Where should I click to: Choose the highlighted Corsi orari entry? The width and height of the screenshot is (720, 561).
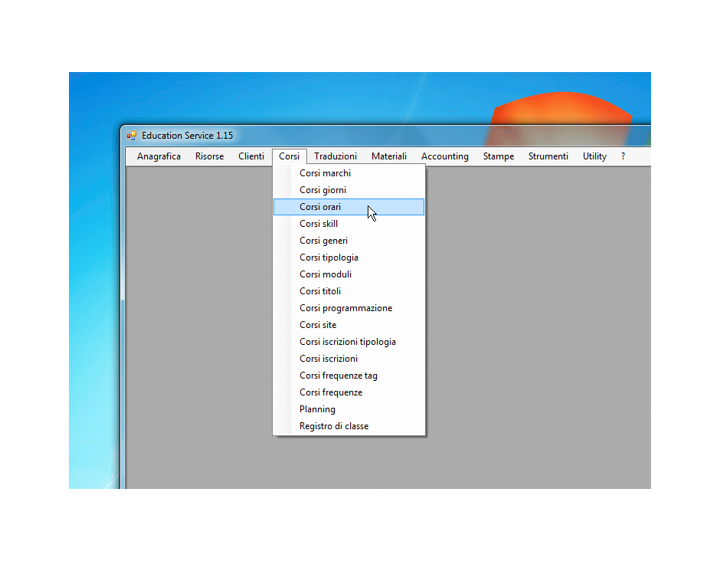tap(349, 207)
